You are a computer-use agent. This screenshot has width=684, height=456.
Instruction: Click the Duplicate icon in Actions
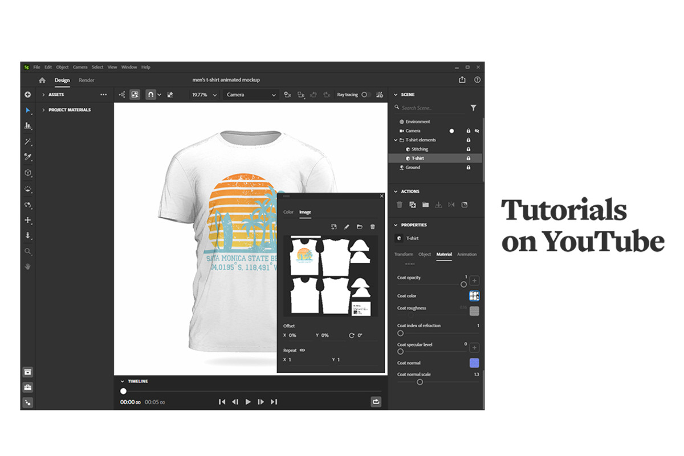pyautogui.click(x=413, y=205)
